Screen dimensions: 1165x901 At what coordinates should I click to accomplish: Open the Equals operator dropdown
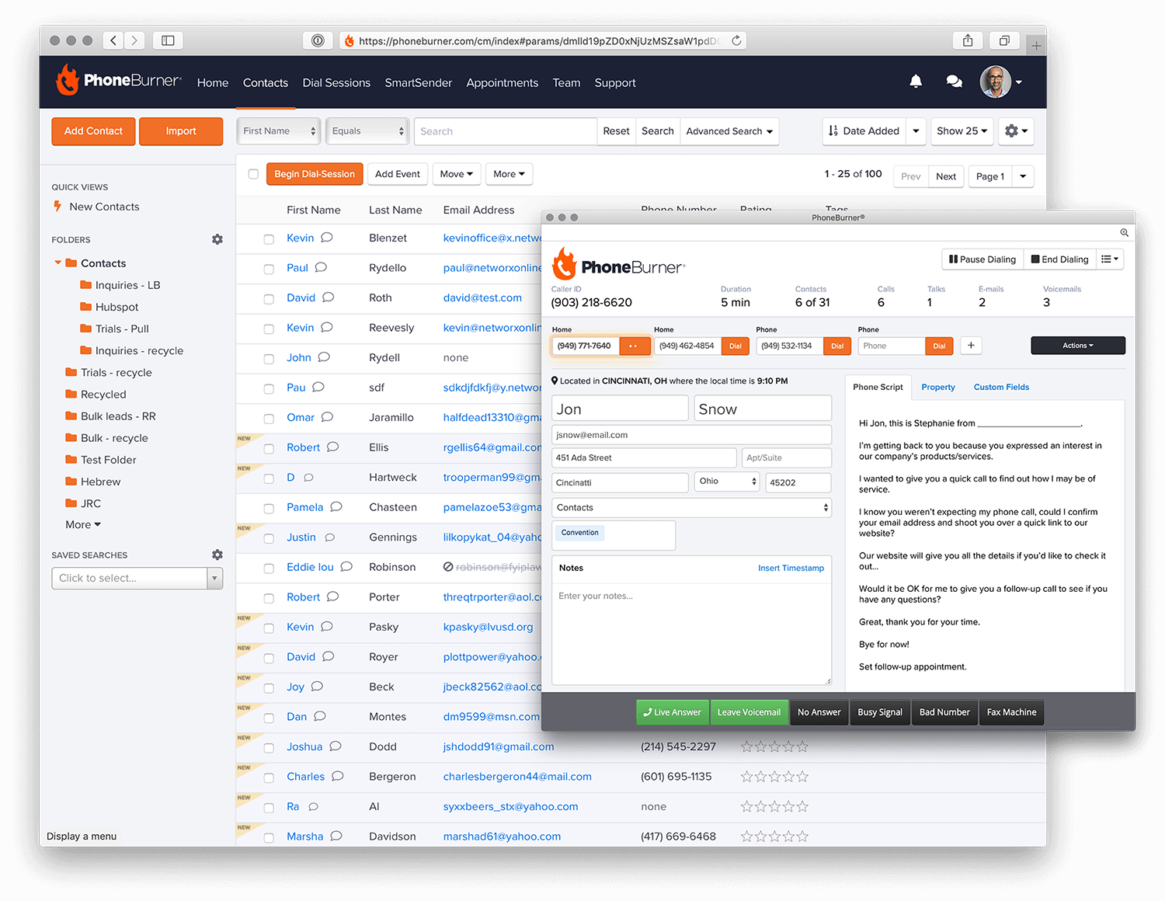coord(367,131)
